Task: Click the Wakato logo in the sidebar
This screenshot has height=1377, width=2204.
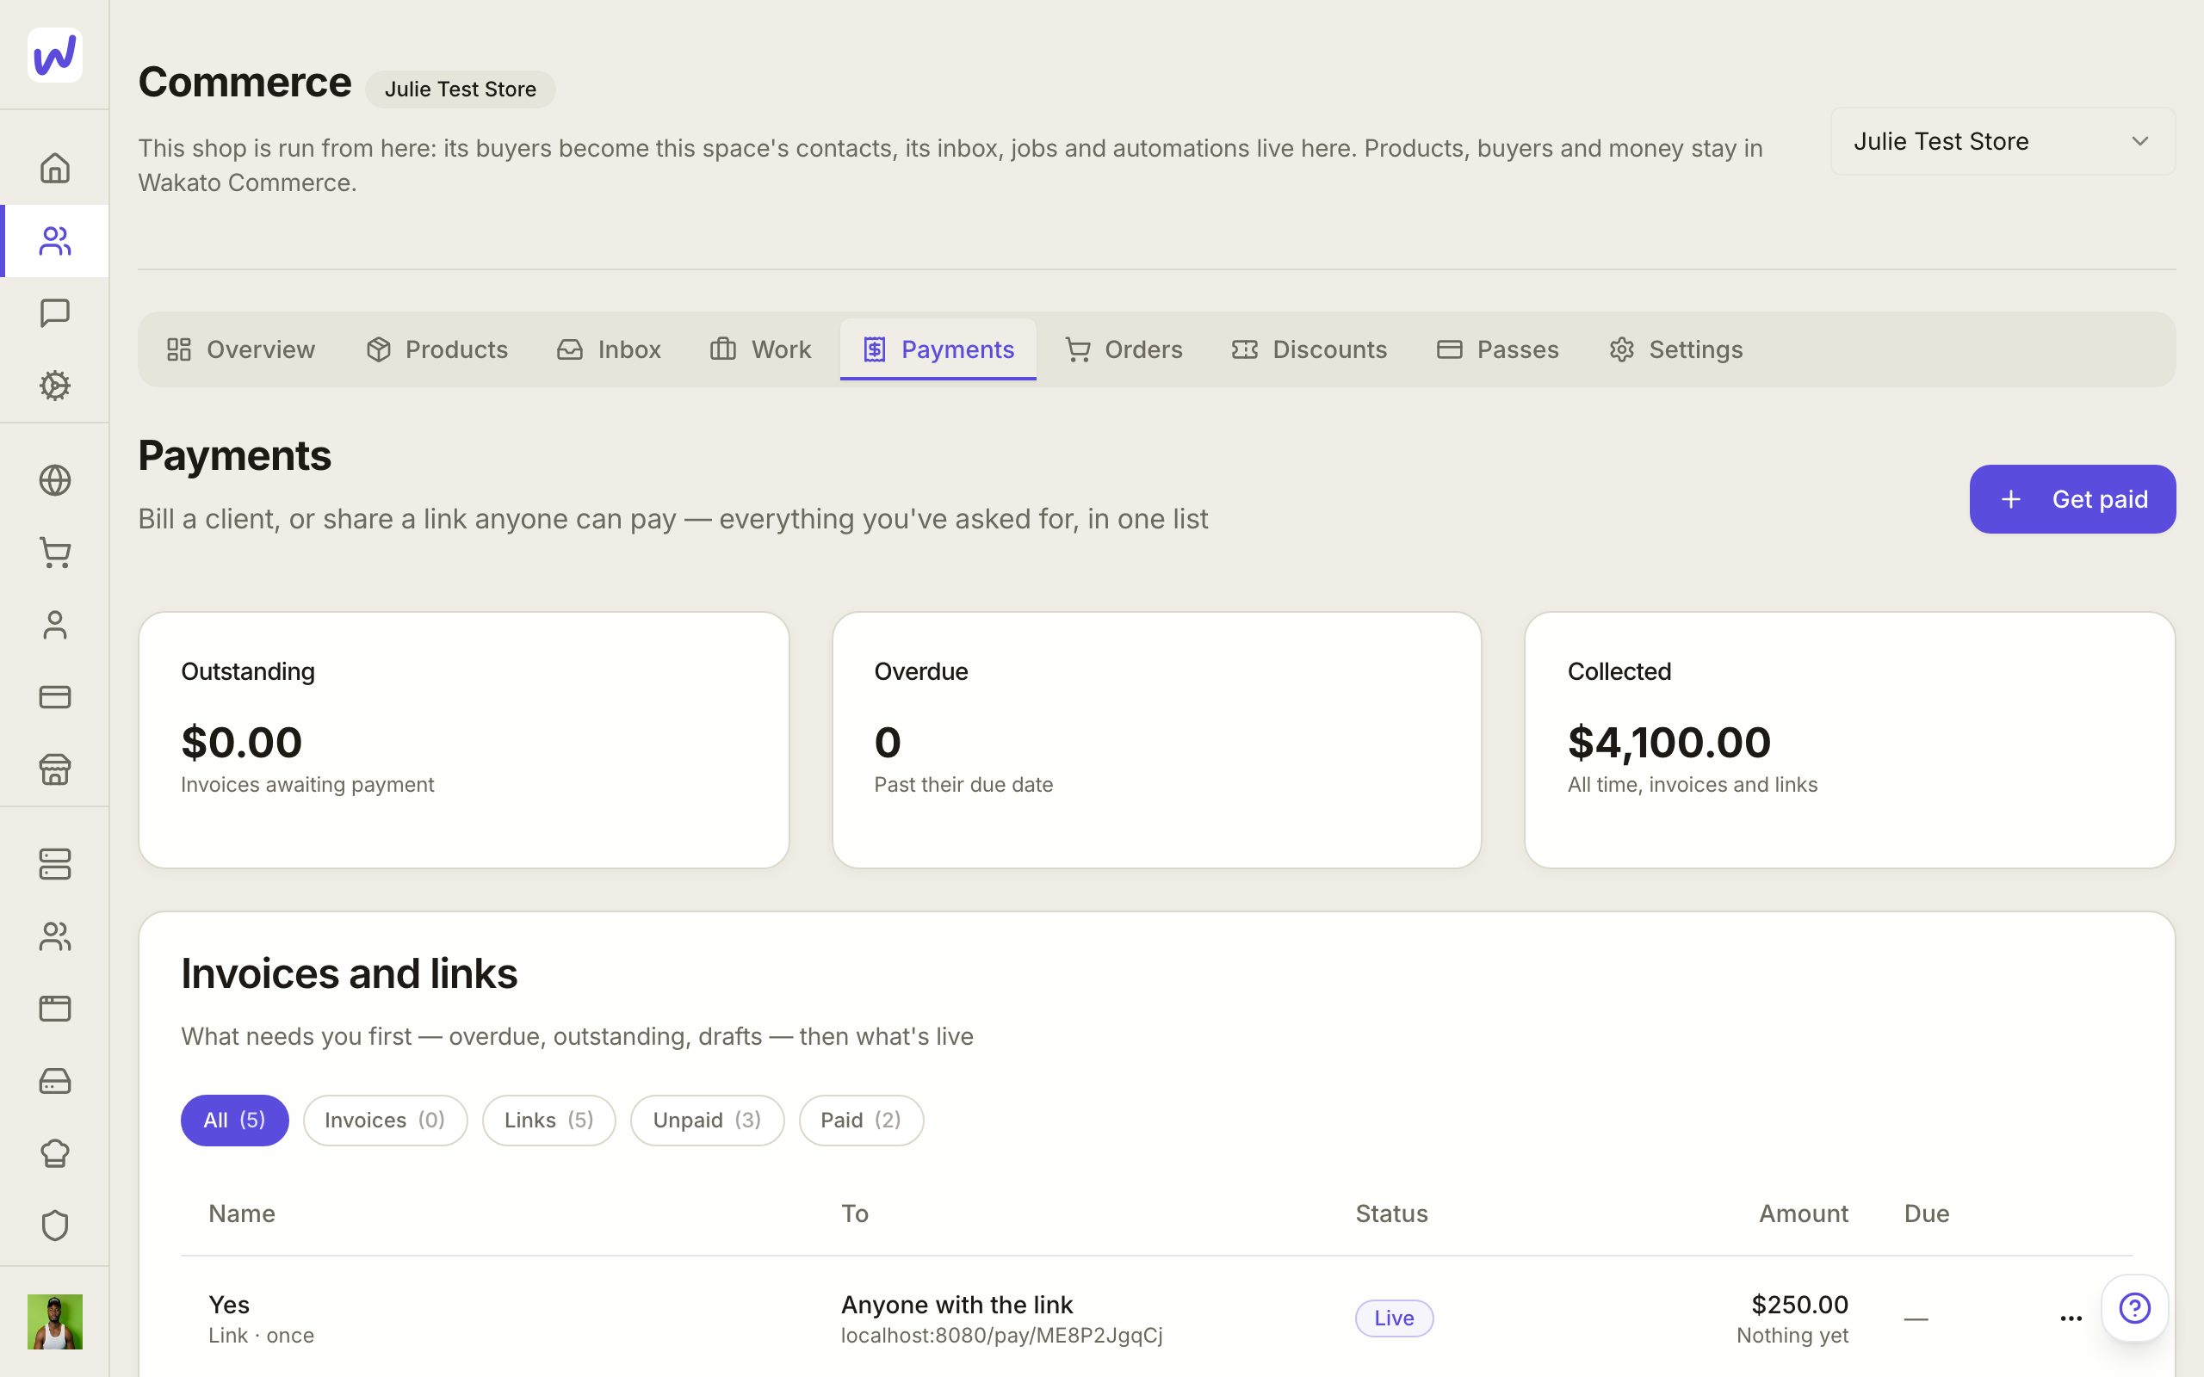Action: pos(54,54)
